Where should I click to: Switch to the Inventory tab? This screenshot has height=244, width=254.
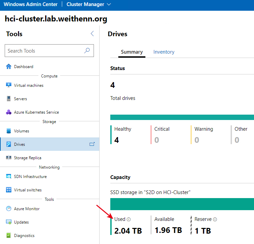tap(164, 52)
